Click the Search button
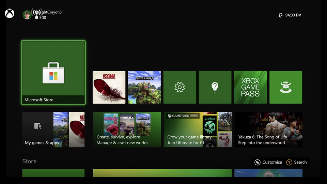The image size is (327, 184). pyautogui.click(x=297, y=162)
